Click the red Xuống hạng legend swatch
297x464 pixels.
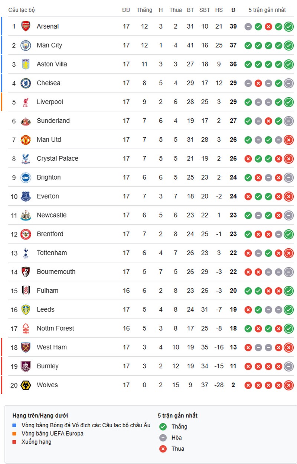tap(14, 442)
